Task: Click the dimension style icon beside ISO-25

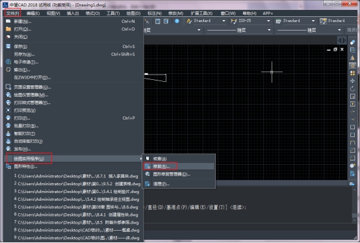Action: (x=234, y=21)
